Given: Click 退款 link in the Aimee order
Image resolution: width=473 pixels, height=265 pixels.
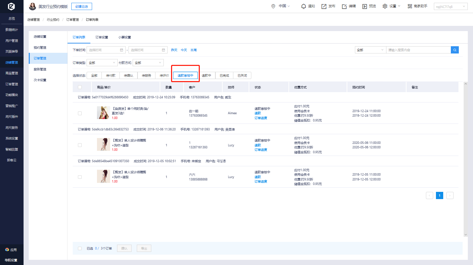Looking at the screenshot, I should [x=258, y=113].
